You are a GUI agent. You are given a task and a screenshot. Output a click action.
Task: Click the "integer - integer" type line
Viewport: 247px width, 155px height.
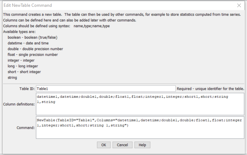click(21, 60)
